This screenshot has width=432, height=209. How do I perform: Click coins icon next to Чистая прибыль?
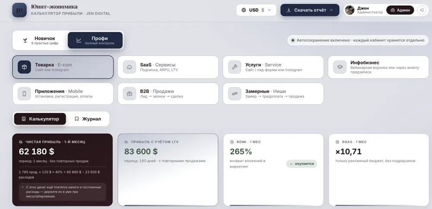tap(21, 142)
